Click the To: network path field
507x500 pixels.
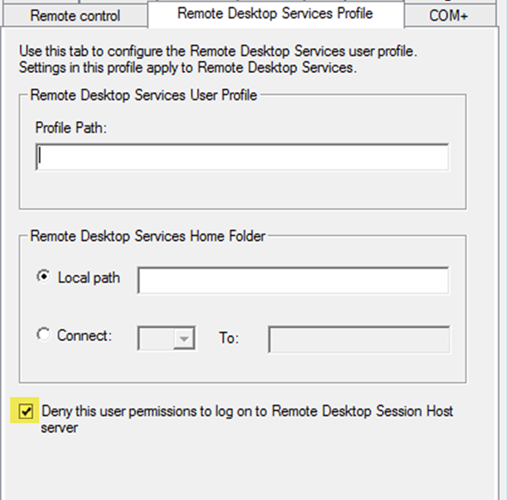[x=359, y=339]
